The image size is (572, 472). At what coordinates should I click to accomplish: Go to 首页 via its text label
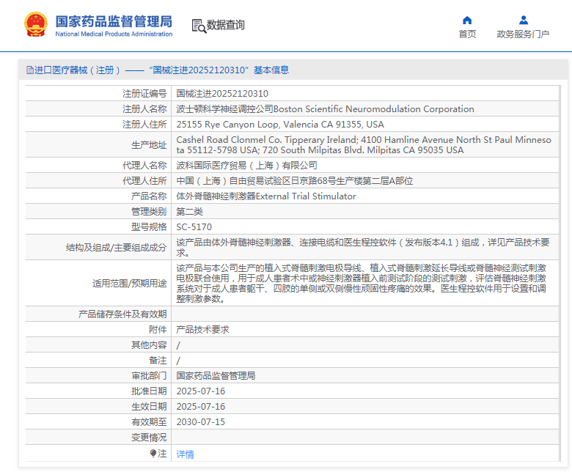point(467,34)
